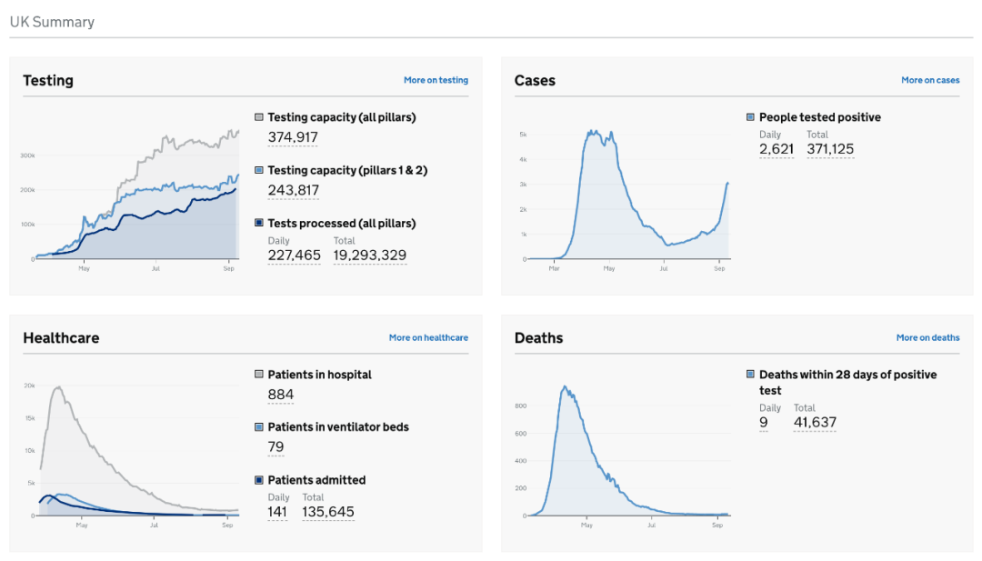
Task: Click the People tested positive label
Action: pos(820,117)
